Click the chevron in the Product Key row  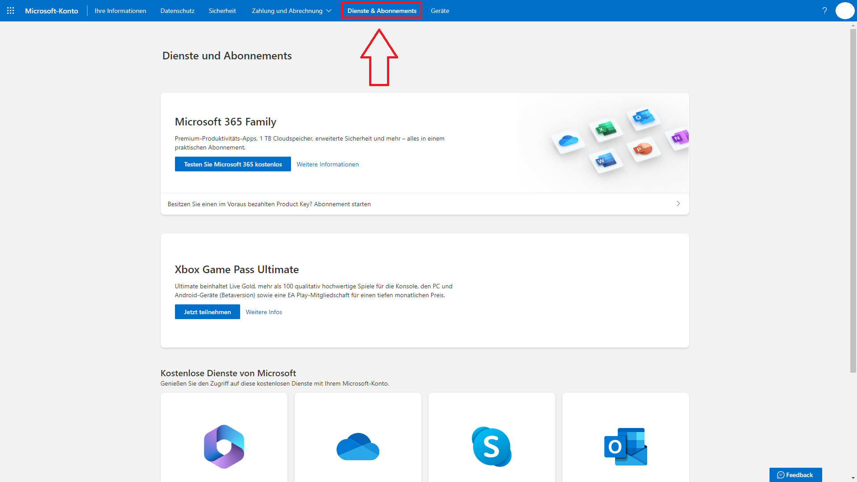point(678,204)
